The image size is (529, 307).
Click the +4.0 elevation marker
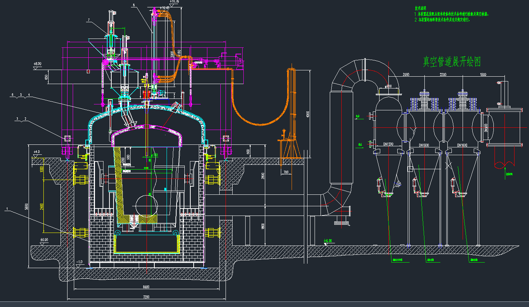(36, 152)
